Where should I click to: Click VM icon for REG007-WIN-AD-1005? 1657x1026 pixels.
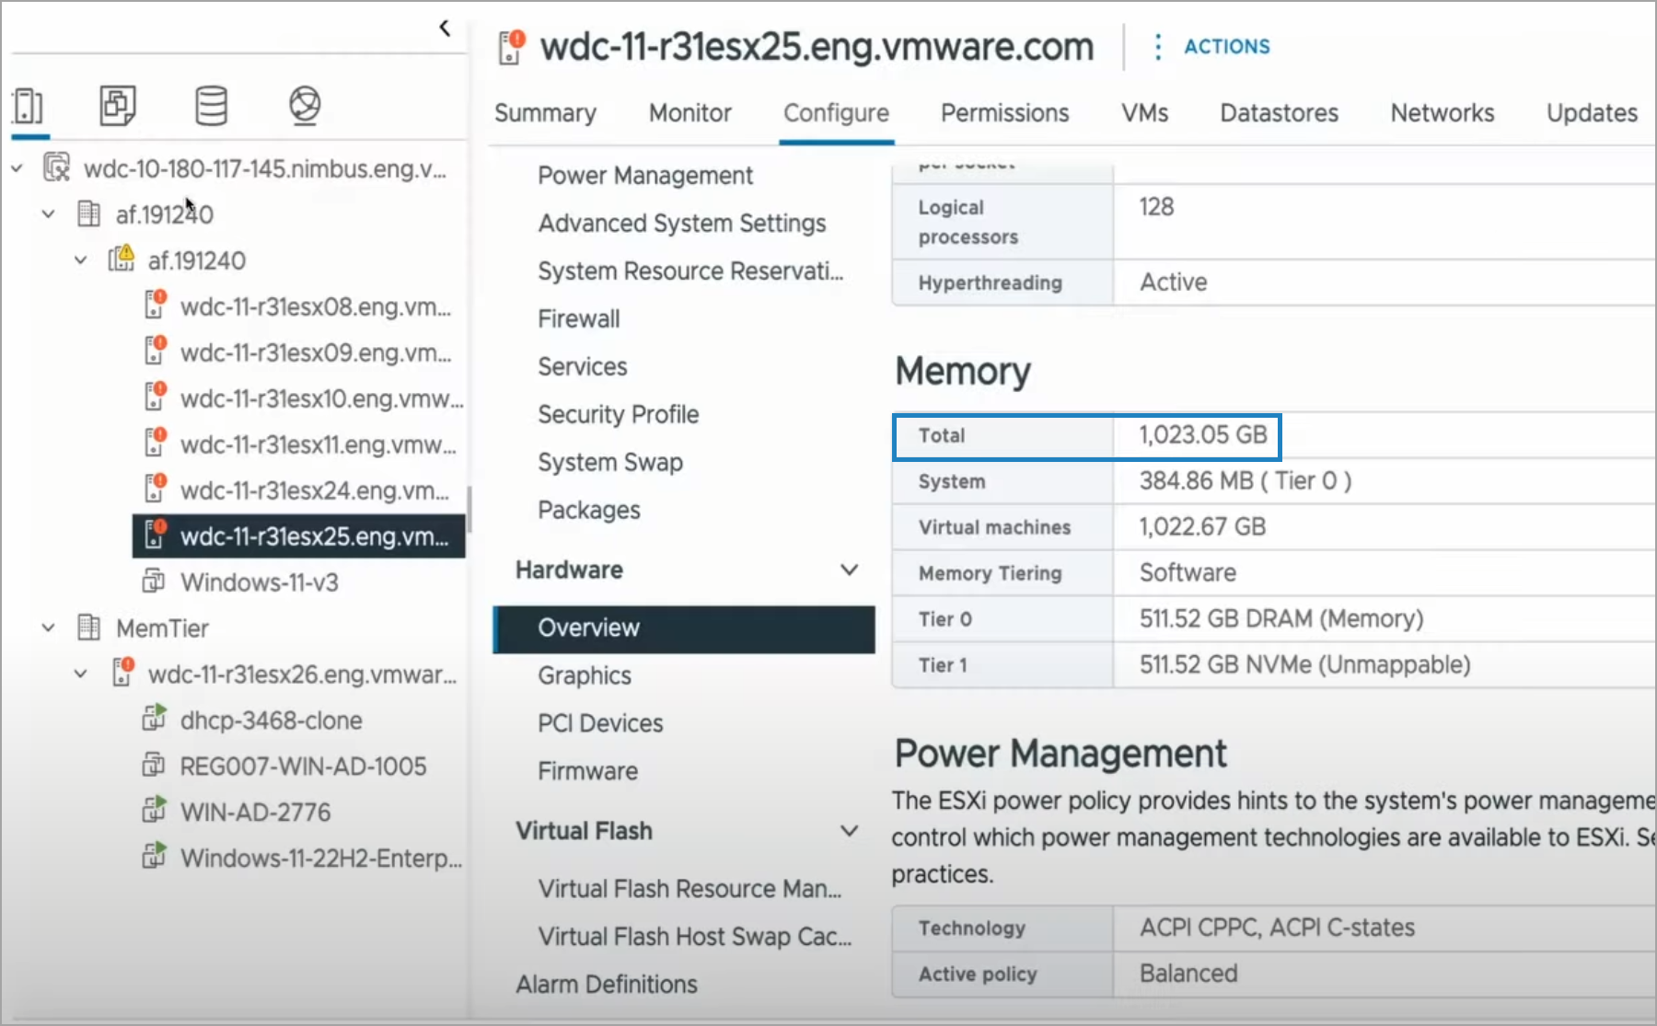pos(154,765)
